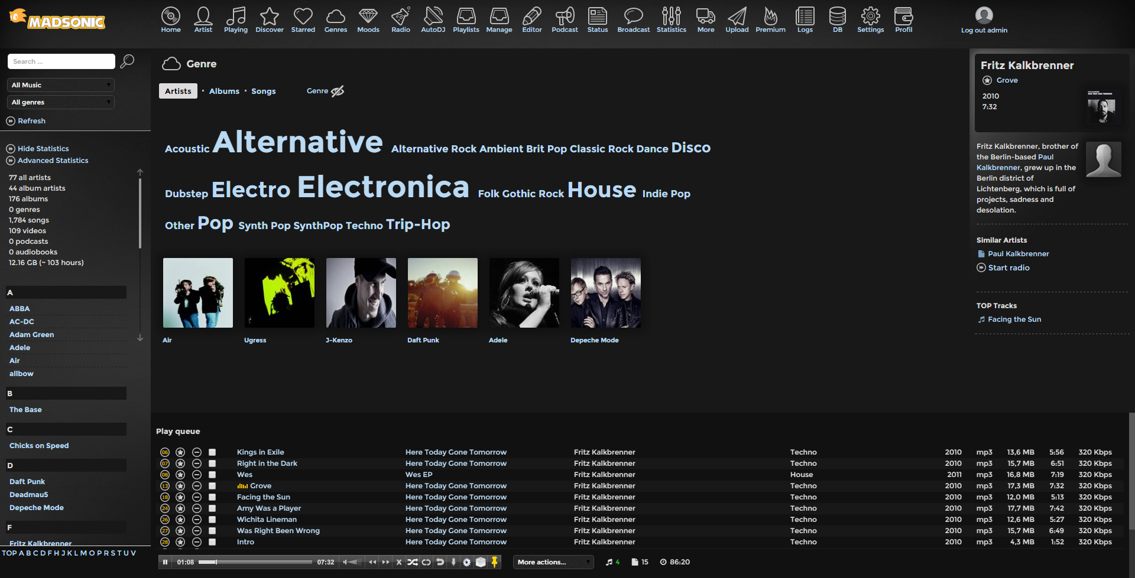Toggle shuffle in the player bar
Screen dimensions: 1135x578
point(413,562)
